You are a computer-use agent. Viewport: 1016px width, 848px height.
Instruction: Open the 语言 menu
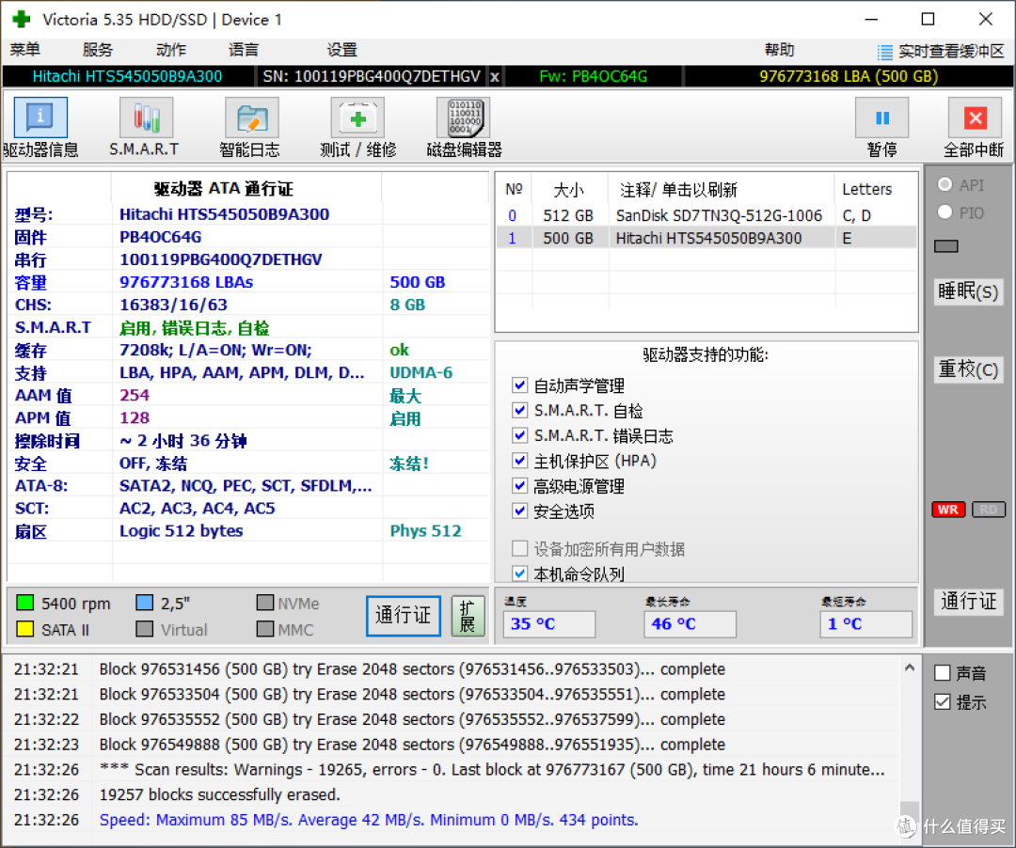tap(244, 50)
